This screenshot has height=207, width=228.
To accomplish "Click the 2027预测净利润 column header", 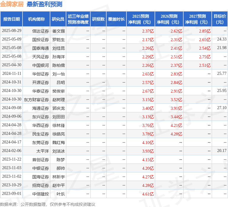I will click(198, 19).
